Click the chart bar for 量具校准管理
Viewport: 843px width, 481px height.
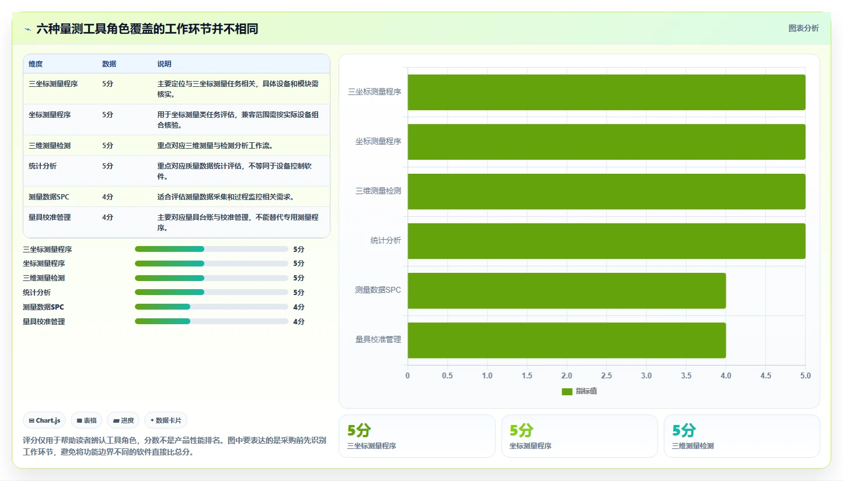(567, 340)
